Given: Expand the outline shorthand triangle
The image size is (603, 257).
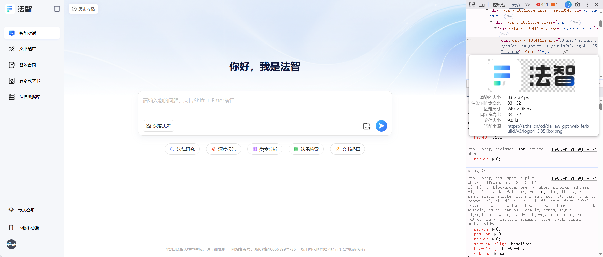Looking at the screenshot, I should (495, 254).
